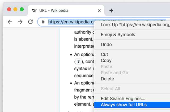This screenshot has width=170, height=112.
Task: Copy the highlighted address
Action: [x=106, y=61]
